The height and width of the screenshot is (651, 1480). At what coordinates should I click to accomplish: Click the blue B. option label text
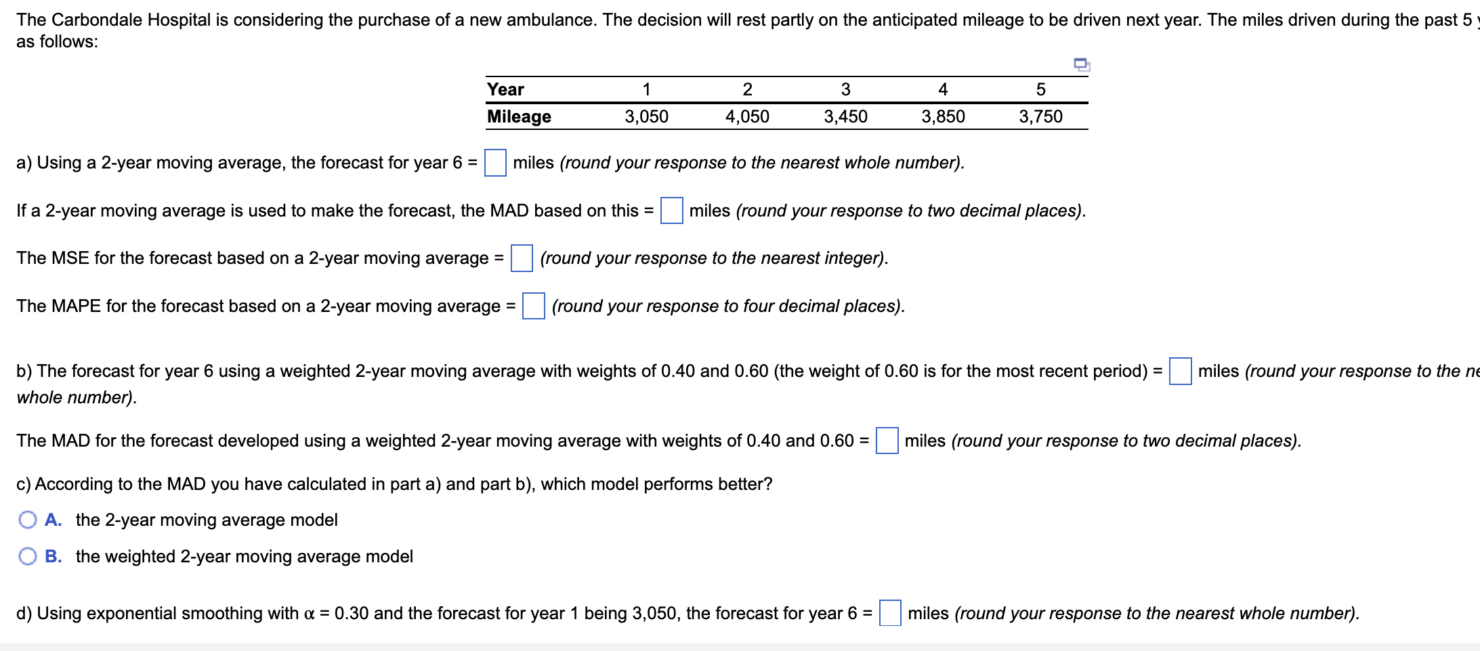[x=54, y=556]
